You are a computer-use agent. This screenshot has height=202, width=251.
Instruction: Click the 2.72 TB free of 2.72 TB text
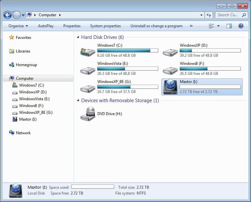coord(198,92)
